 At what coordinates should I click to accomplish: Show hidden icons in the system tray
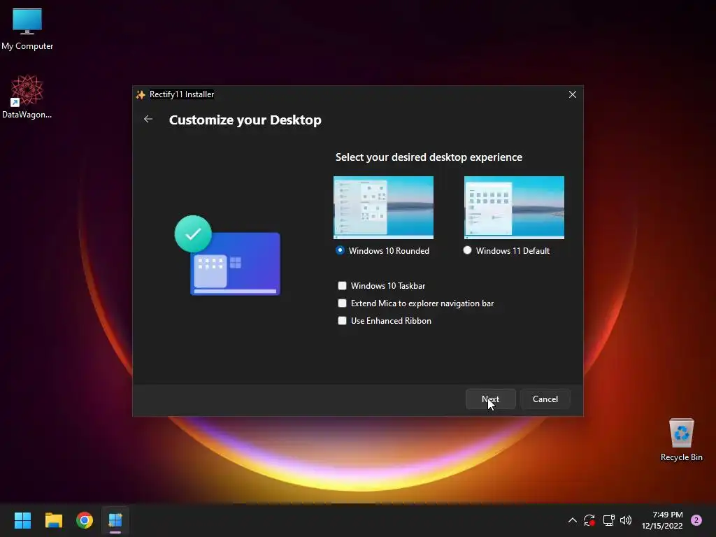pos(572,520)
